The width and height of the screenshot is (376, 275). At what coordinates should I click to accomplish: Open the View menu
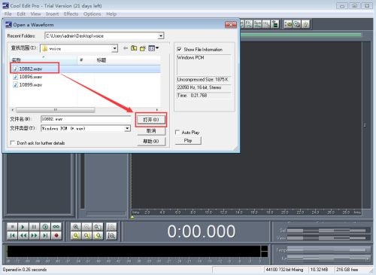pyautogui.click(x=35, y=14)
